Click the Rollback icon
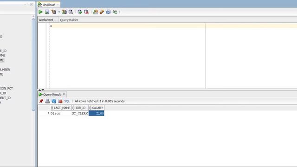 pyautogui.click(x=86, y=12)
